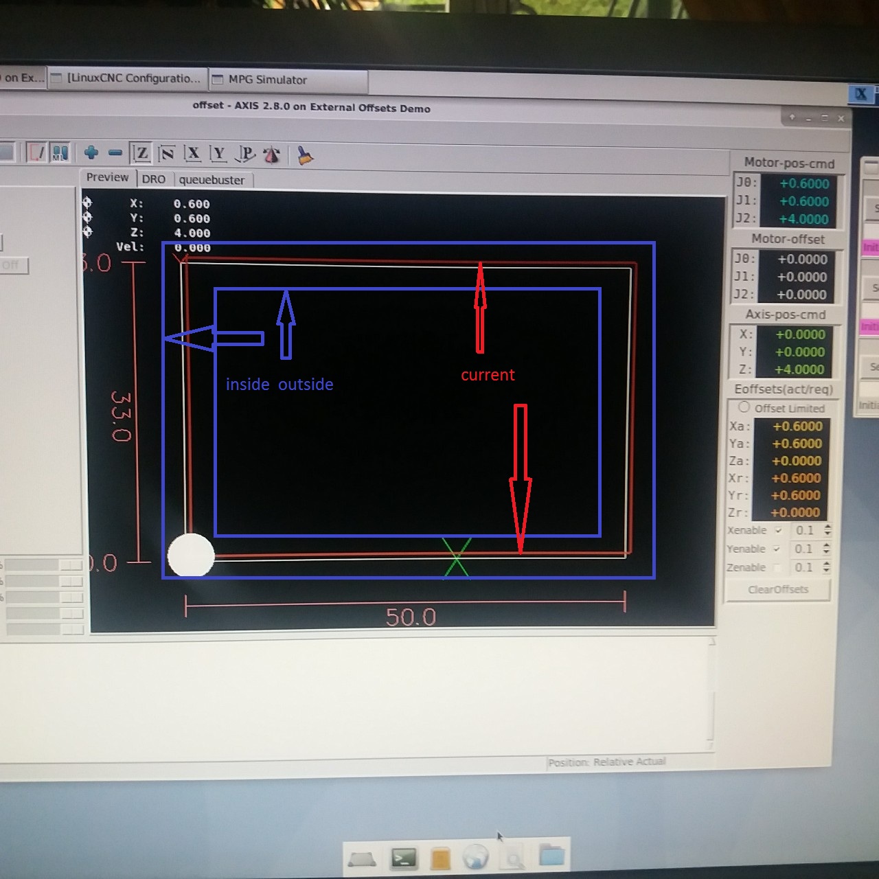Clear live plot with broom icon
This screenshot has width=879, height=879.
[x=305, y=157]
